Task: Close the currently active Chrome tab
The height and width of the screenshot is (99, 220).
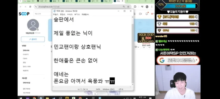Action: 122,1
